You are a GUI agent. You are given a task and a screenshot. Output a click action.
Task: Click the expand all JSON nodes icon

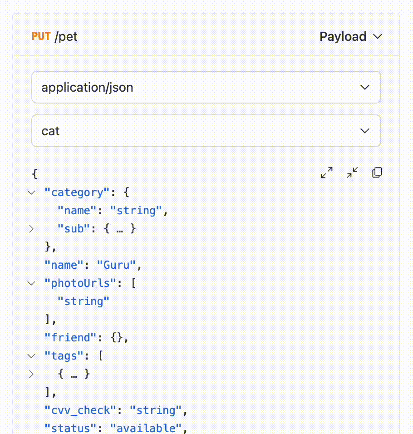(x=327, y=173)
